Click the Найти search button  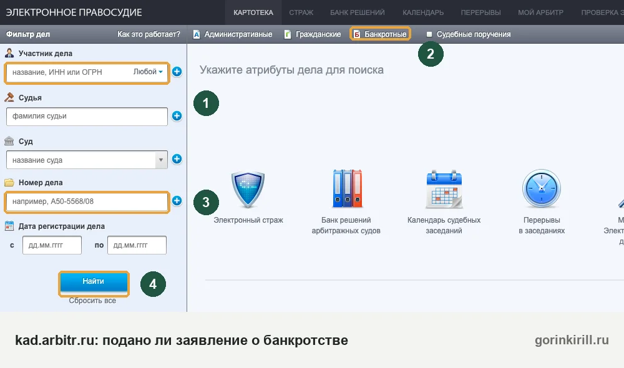pyautogui.click(x=94, y=283)
